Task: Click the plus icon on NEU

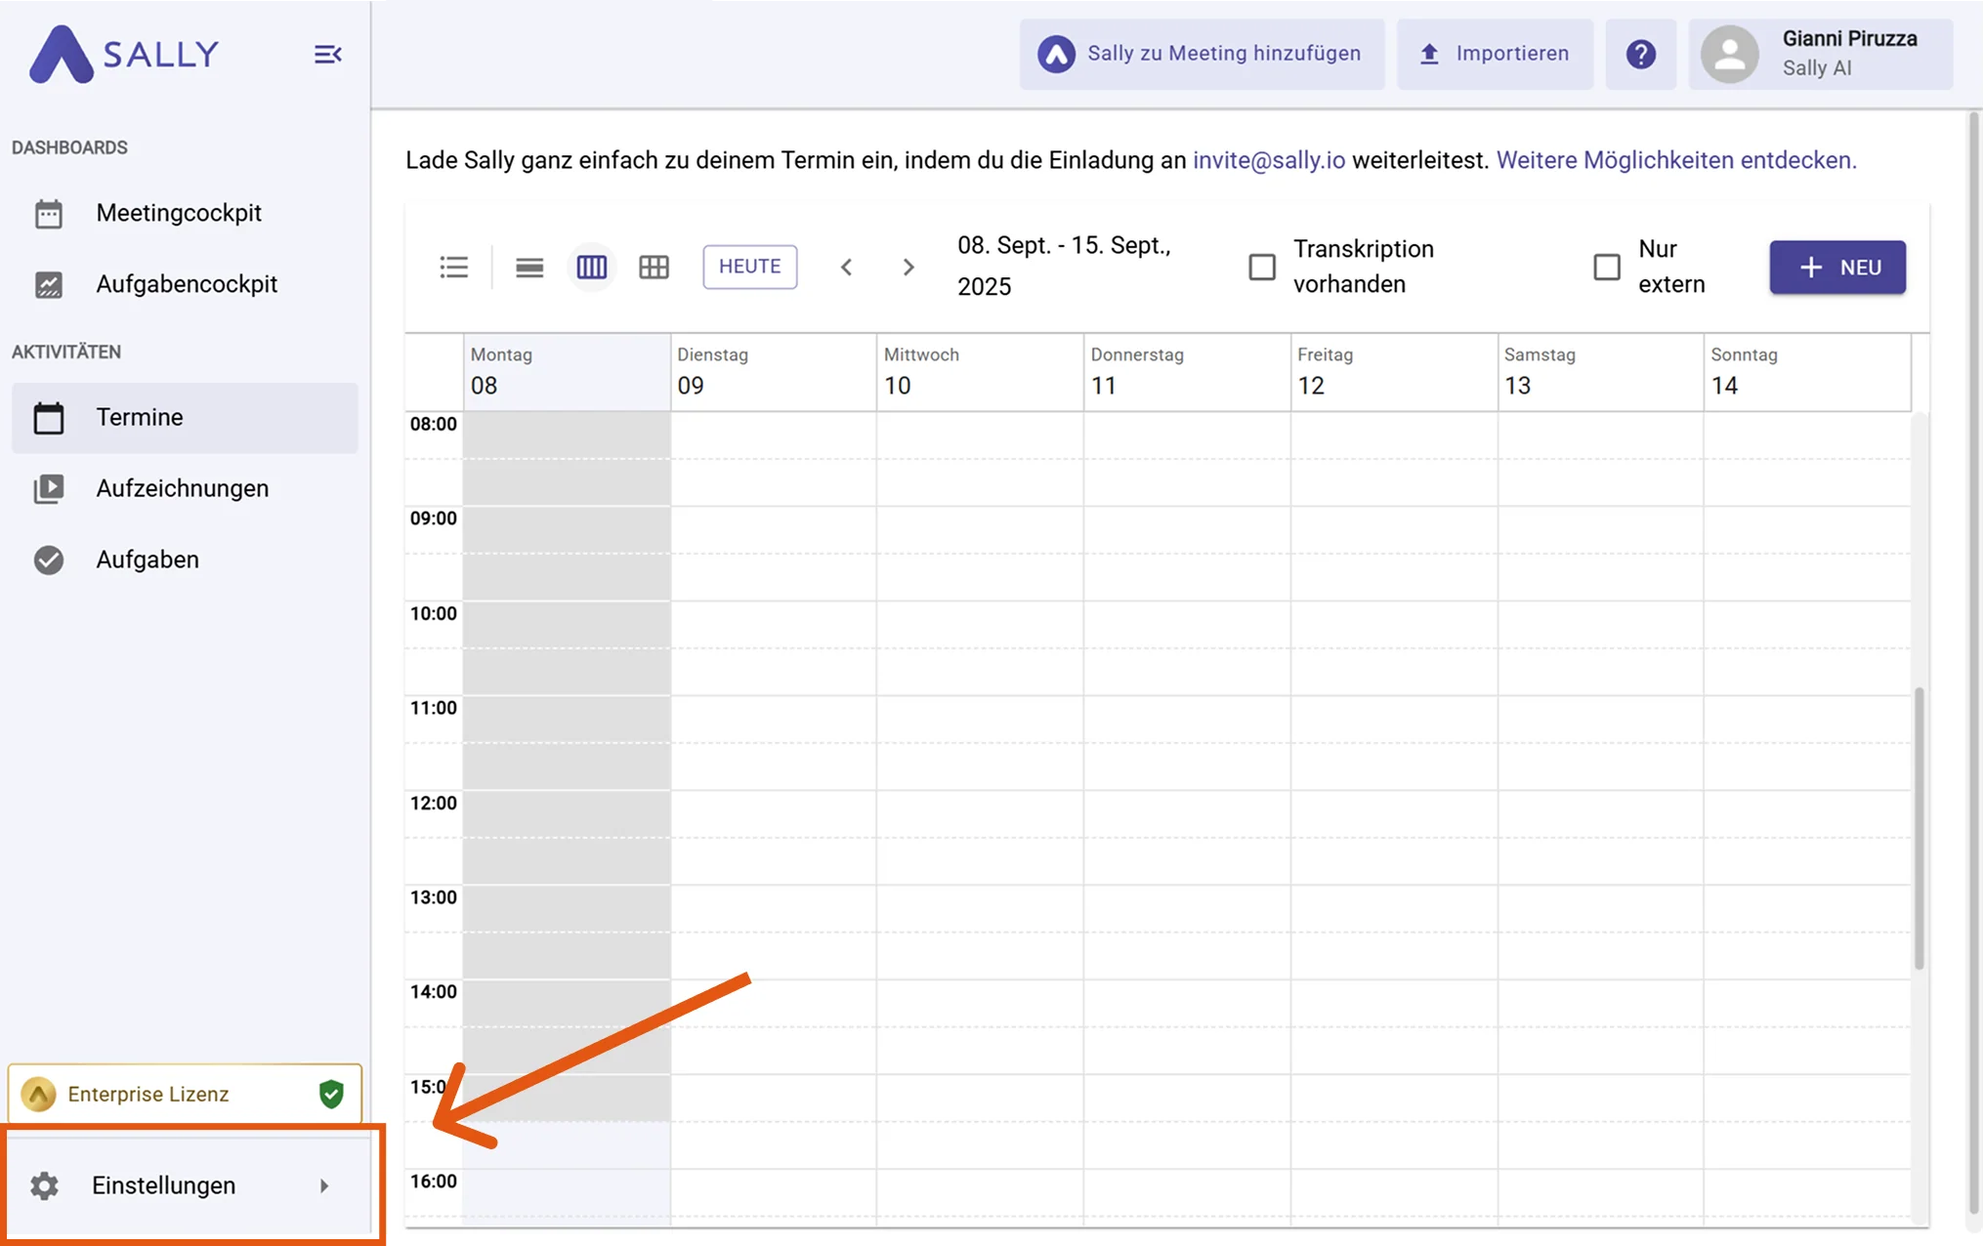Action: tap(1810, 267)
